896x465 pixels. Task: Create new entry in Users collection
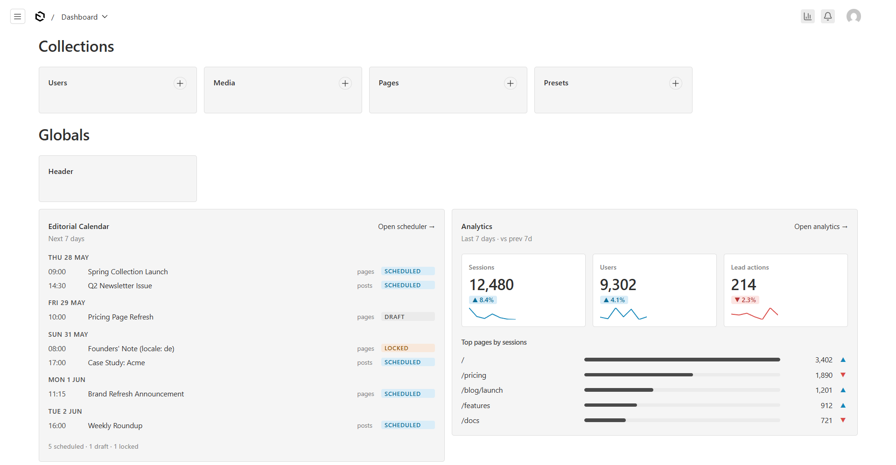pyautogui.click(x=180, y=83)
